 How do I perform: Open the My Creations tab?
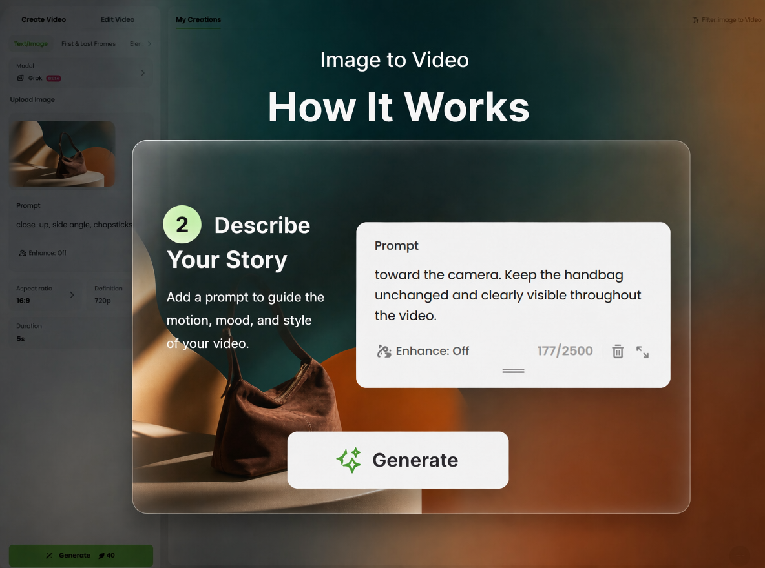pos(198,19)
